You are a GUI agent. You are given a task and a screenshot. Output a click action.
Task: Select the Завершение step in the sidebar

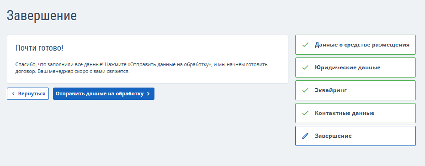(x=356, y=136)
